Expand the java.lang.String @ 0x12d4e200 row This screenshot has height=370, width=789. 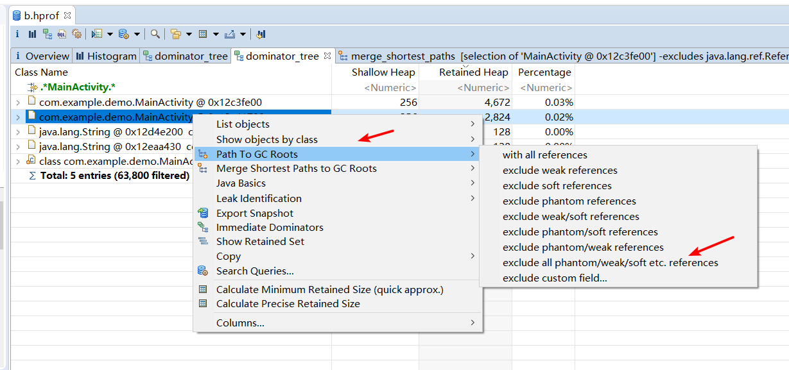[x=18, y=131]
